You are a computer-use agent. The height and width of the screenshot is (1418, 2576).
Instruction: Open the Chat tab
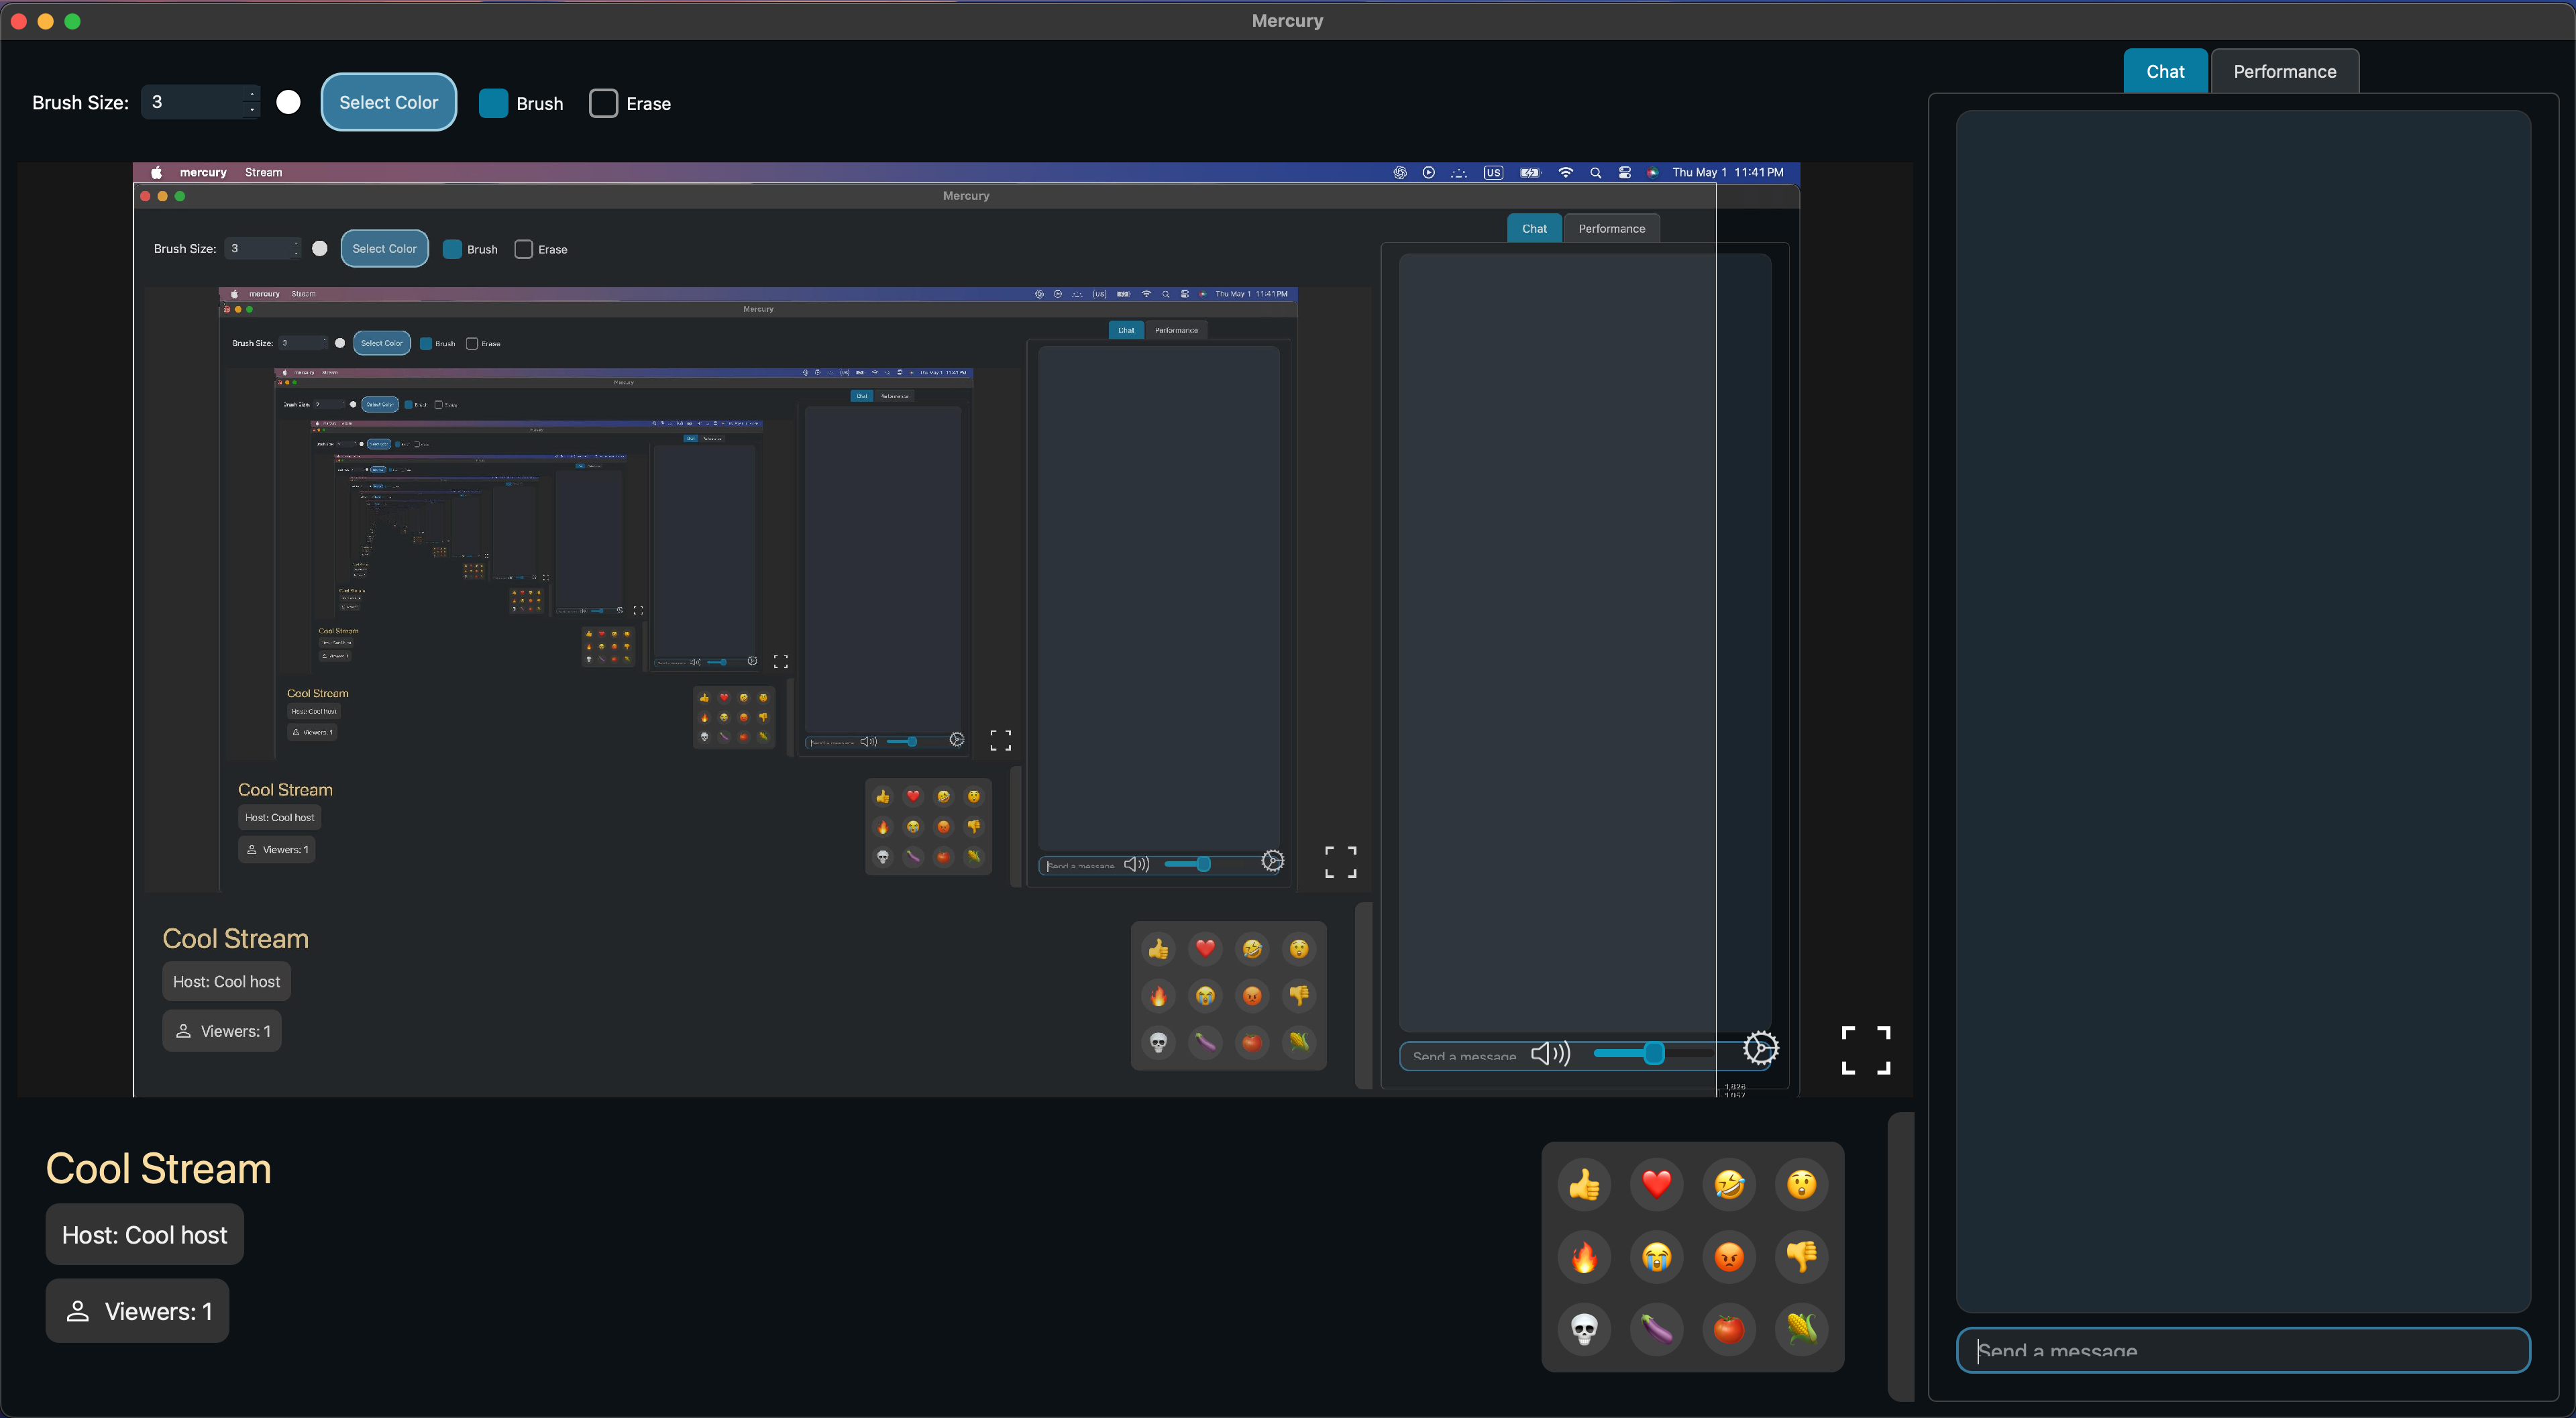(2165, 72)
